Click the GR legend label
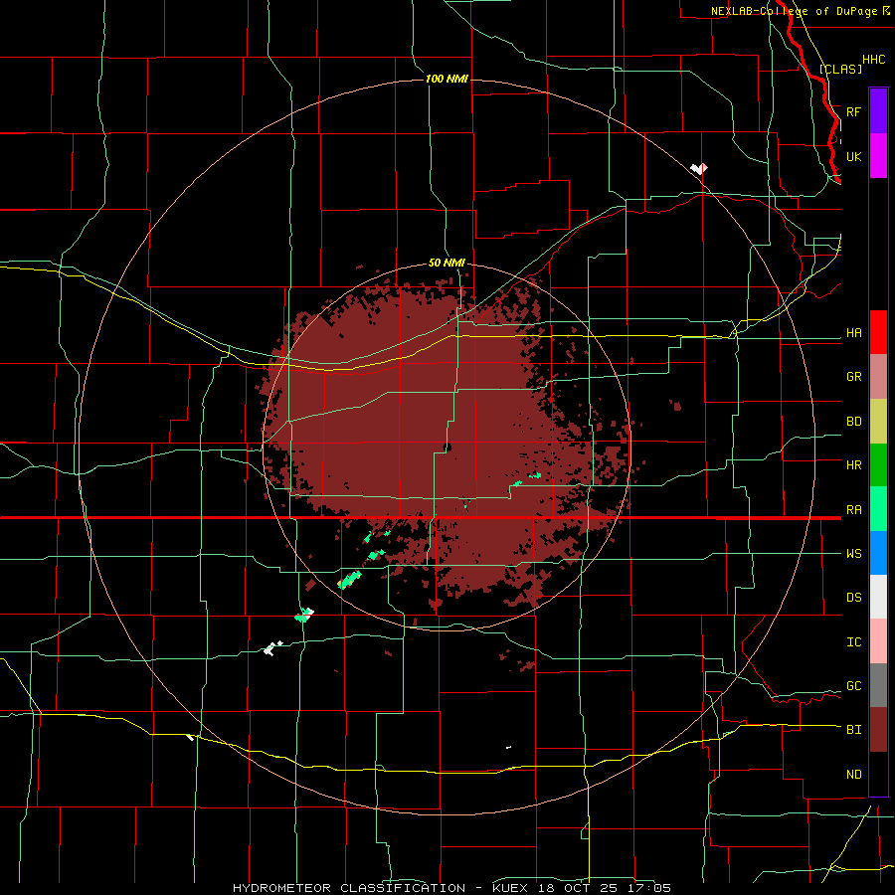Viewport: 895px width, 895px height. pos(853,377)
